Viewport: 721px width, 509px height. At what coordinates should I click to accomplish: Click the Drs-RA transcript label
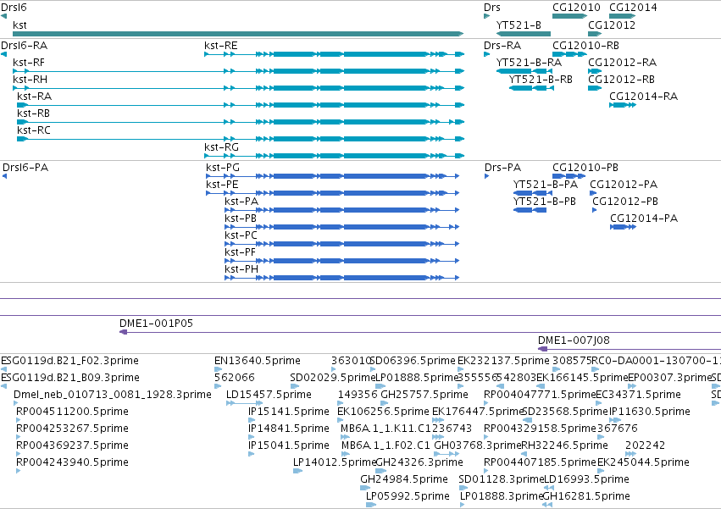click(502, 46)
